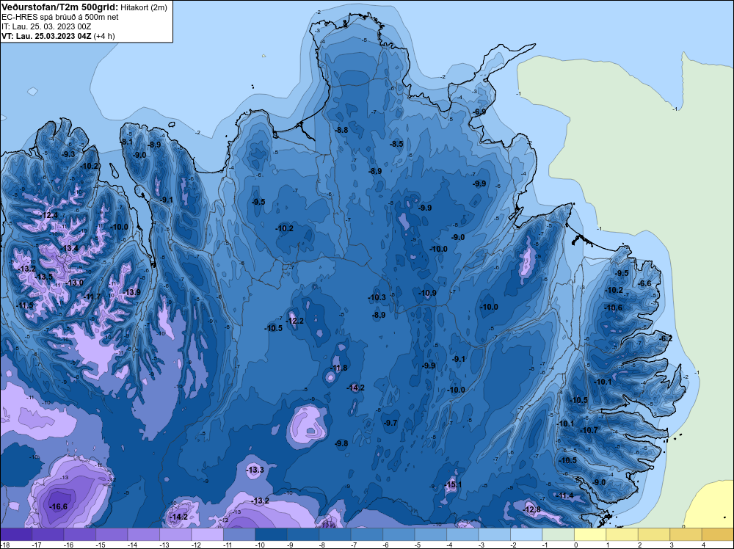734x549 pixels.
Task: Click the -10.3 temperature label
Action: pyautogui.click(x=377, y=297)
